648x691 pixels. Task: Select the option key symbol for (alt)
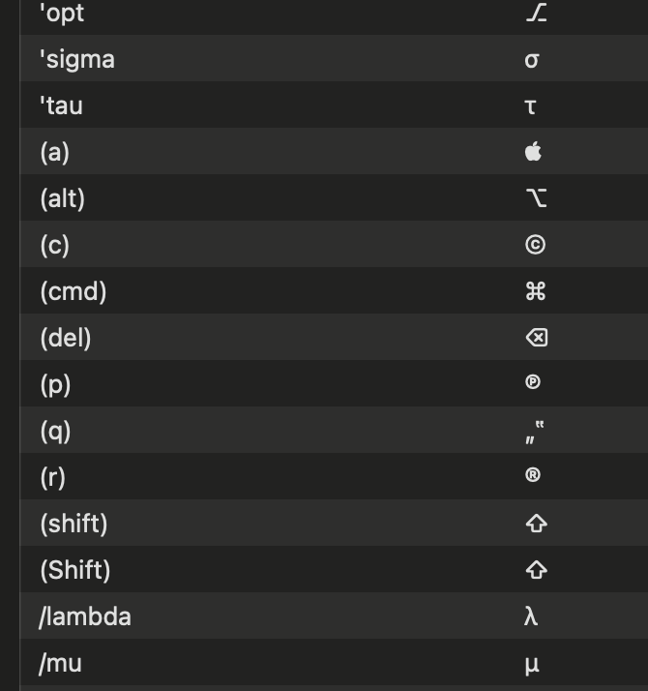click(536, 197)
